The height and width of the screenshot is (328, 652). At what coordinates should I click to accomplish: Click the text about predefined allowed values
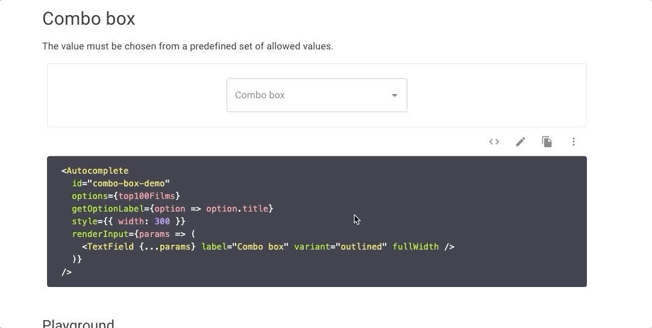click(187, 46)
